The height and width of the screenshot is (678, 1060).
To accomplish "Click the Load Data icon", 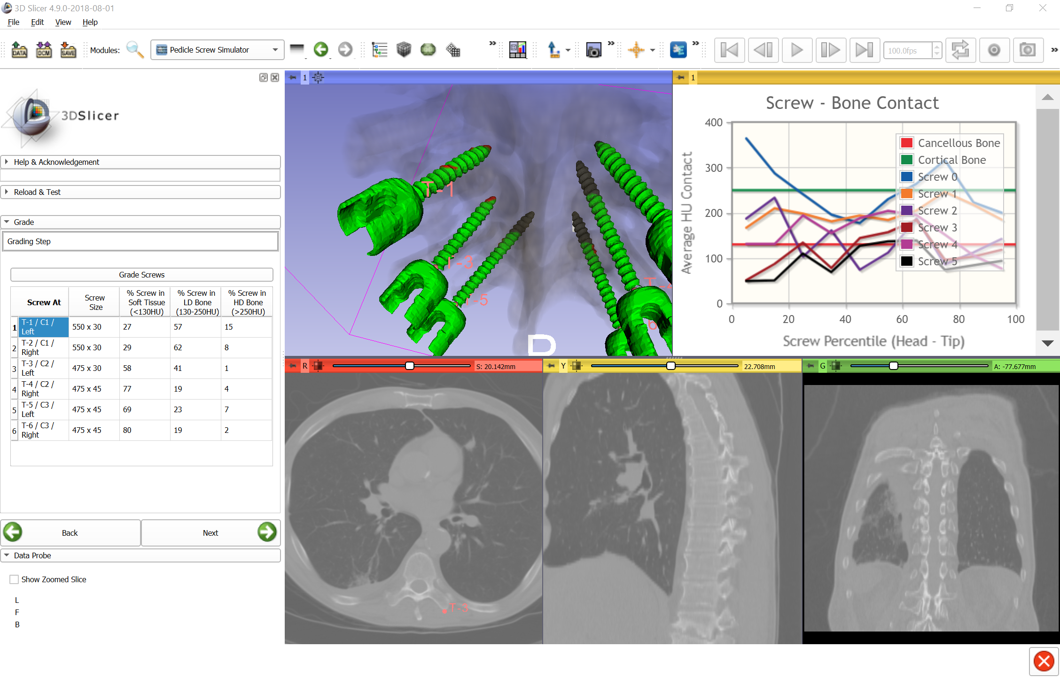I will tap(19, 50).
